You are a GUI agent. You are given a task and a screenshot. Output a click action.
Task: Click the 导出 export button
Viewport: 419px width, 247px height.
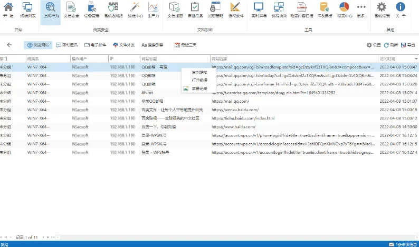408,45
